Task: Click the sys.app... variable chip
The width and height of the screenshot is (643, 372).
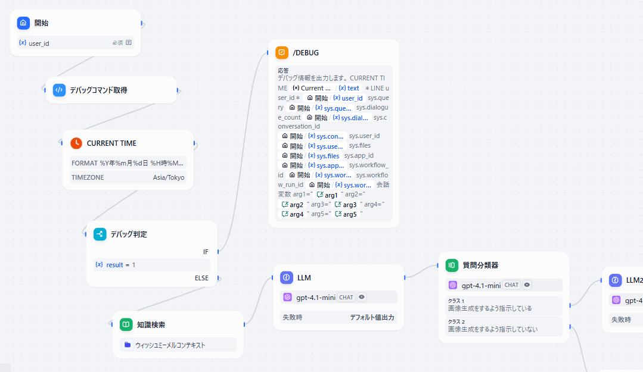Action: click(x=327, y=165)
